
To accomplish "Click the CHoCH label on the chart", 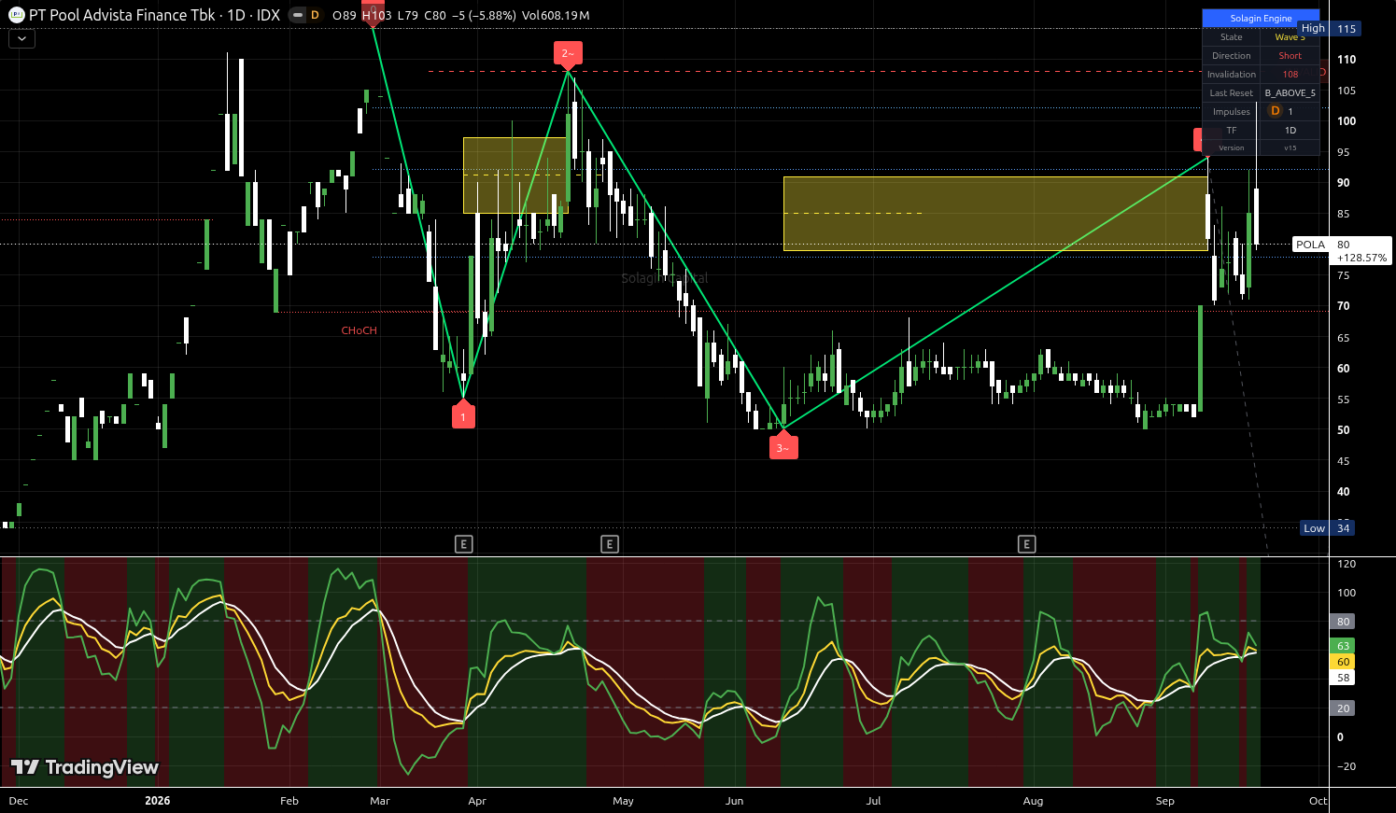I will pyautogui.click(x=360, y=330).
